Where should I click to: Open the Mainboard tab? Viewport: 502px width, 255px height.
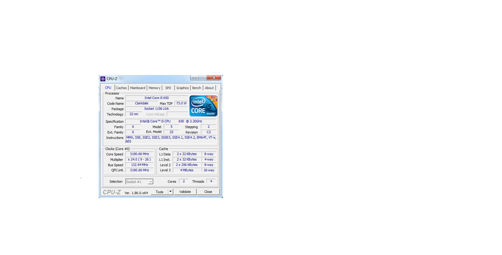138,88
